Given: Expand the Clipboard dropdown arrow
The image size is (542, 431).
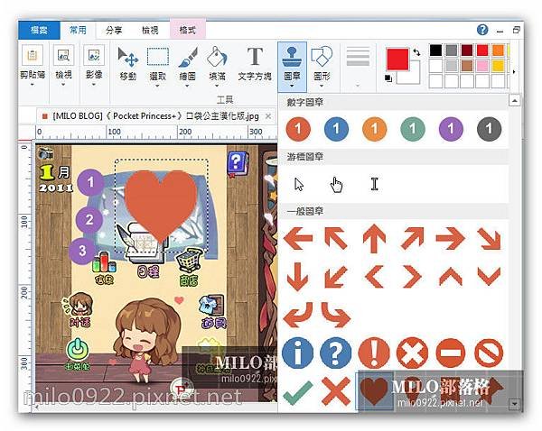Looking at the screenshot, I should [33, 85].
